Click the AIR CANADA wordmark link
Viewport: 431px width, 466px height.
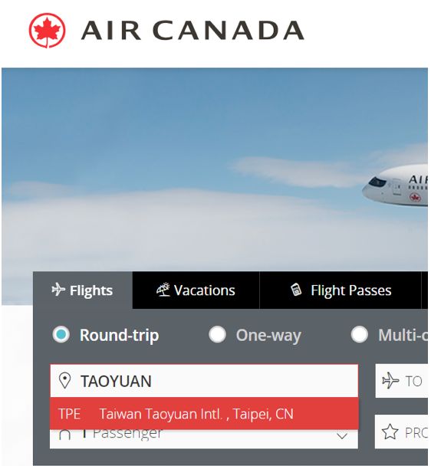pyautogui.click(x=192, y=31)
